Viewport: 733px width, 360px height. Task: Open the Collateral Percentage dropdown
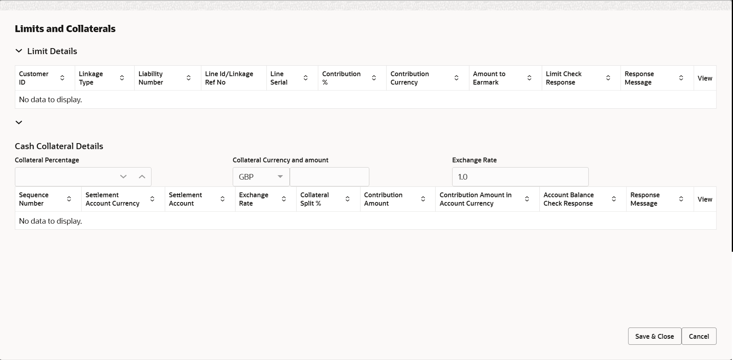pos(123,177)
